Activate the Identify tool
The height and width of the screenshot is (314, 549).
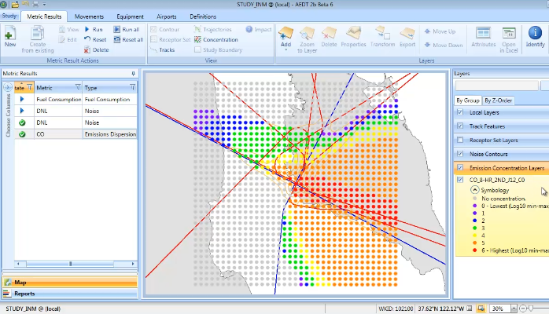535,37
